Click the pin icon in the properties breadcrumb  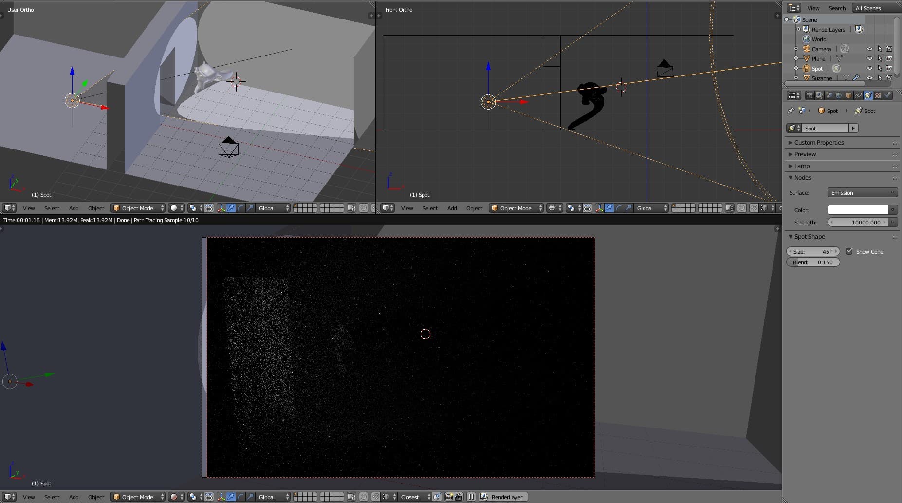point(791,111)
